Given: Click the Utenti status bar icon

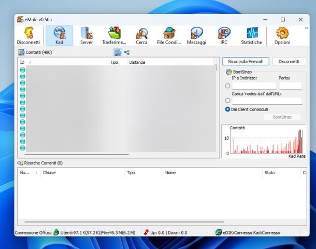Looking at the screenshot, I should click(x=56, y=232).
